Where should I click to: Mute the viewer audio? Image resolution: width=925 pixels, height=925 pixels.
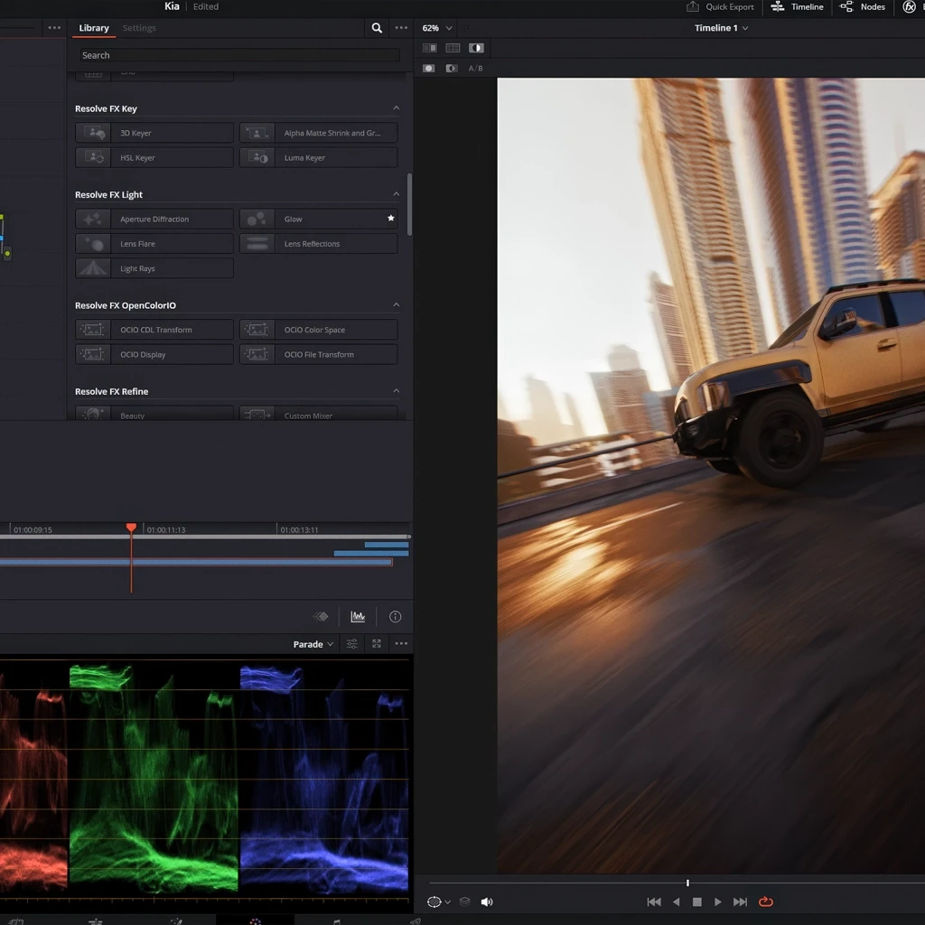(487, 902)
